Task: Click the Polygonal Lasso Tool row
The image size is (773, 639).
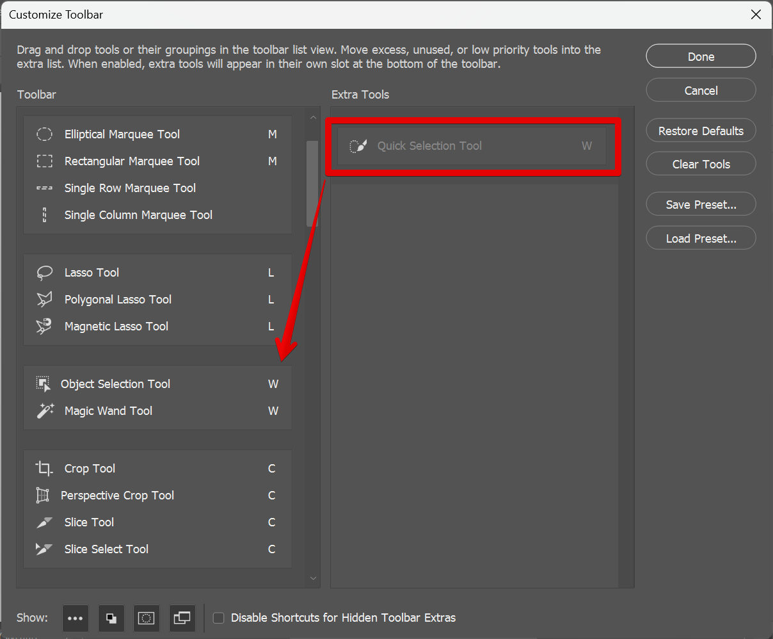Action: click(157, 300)
